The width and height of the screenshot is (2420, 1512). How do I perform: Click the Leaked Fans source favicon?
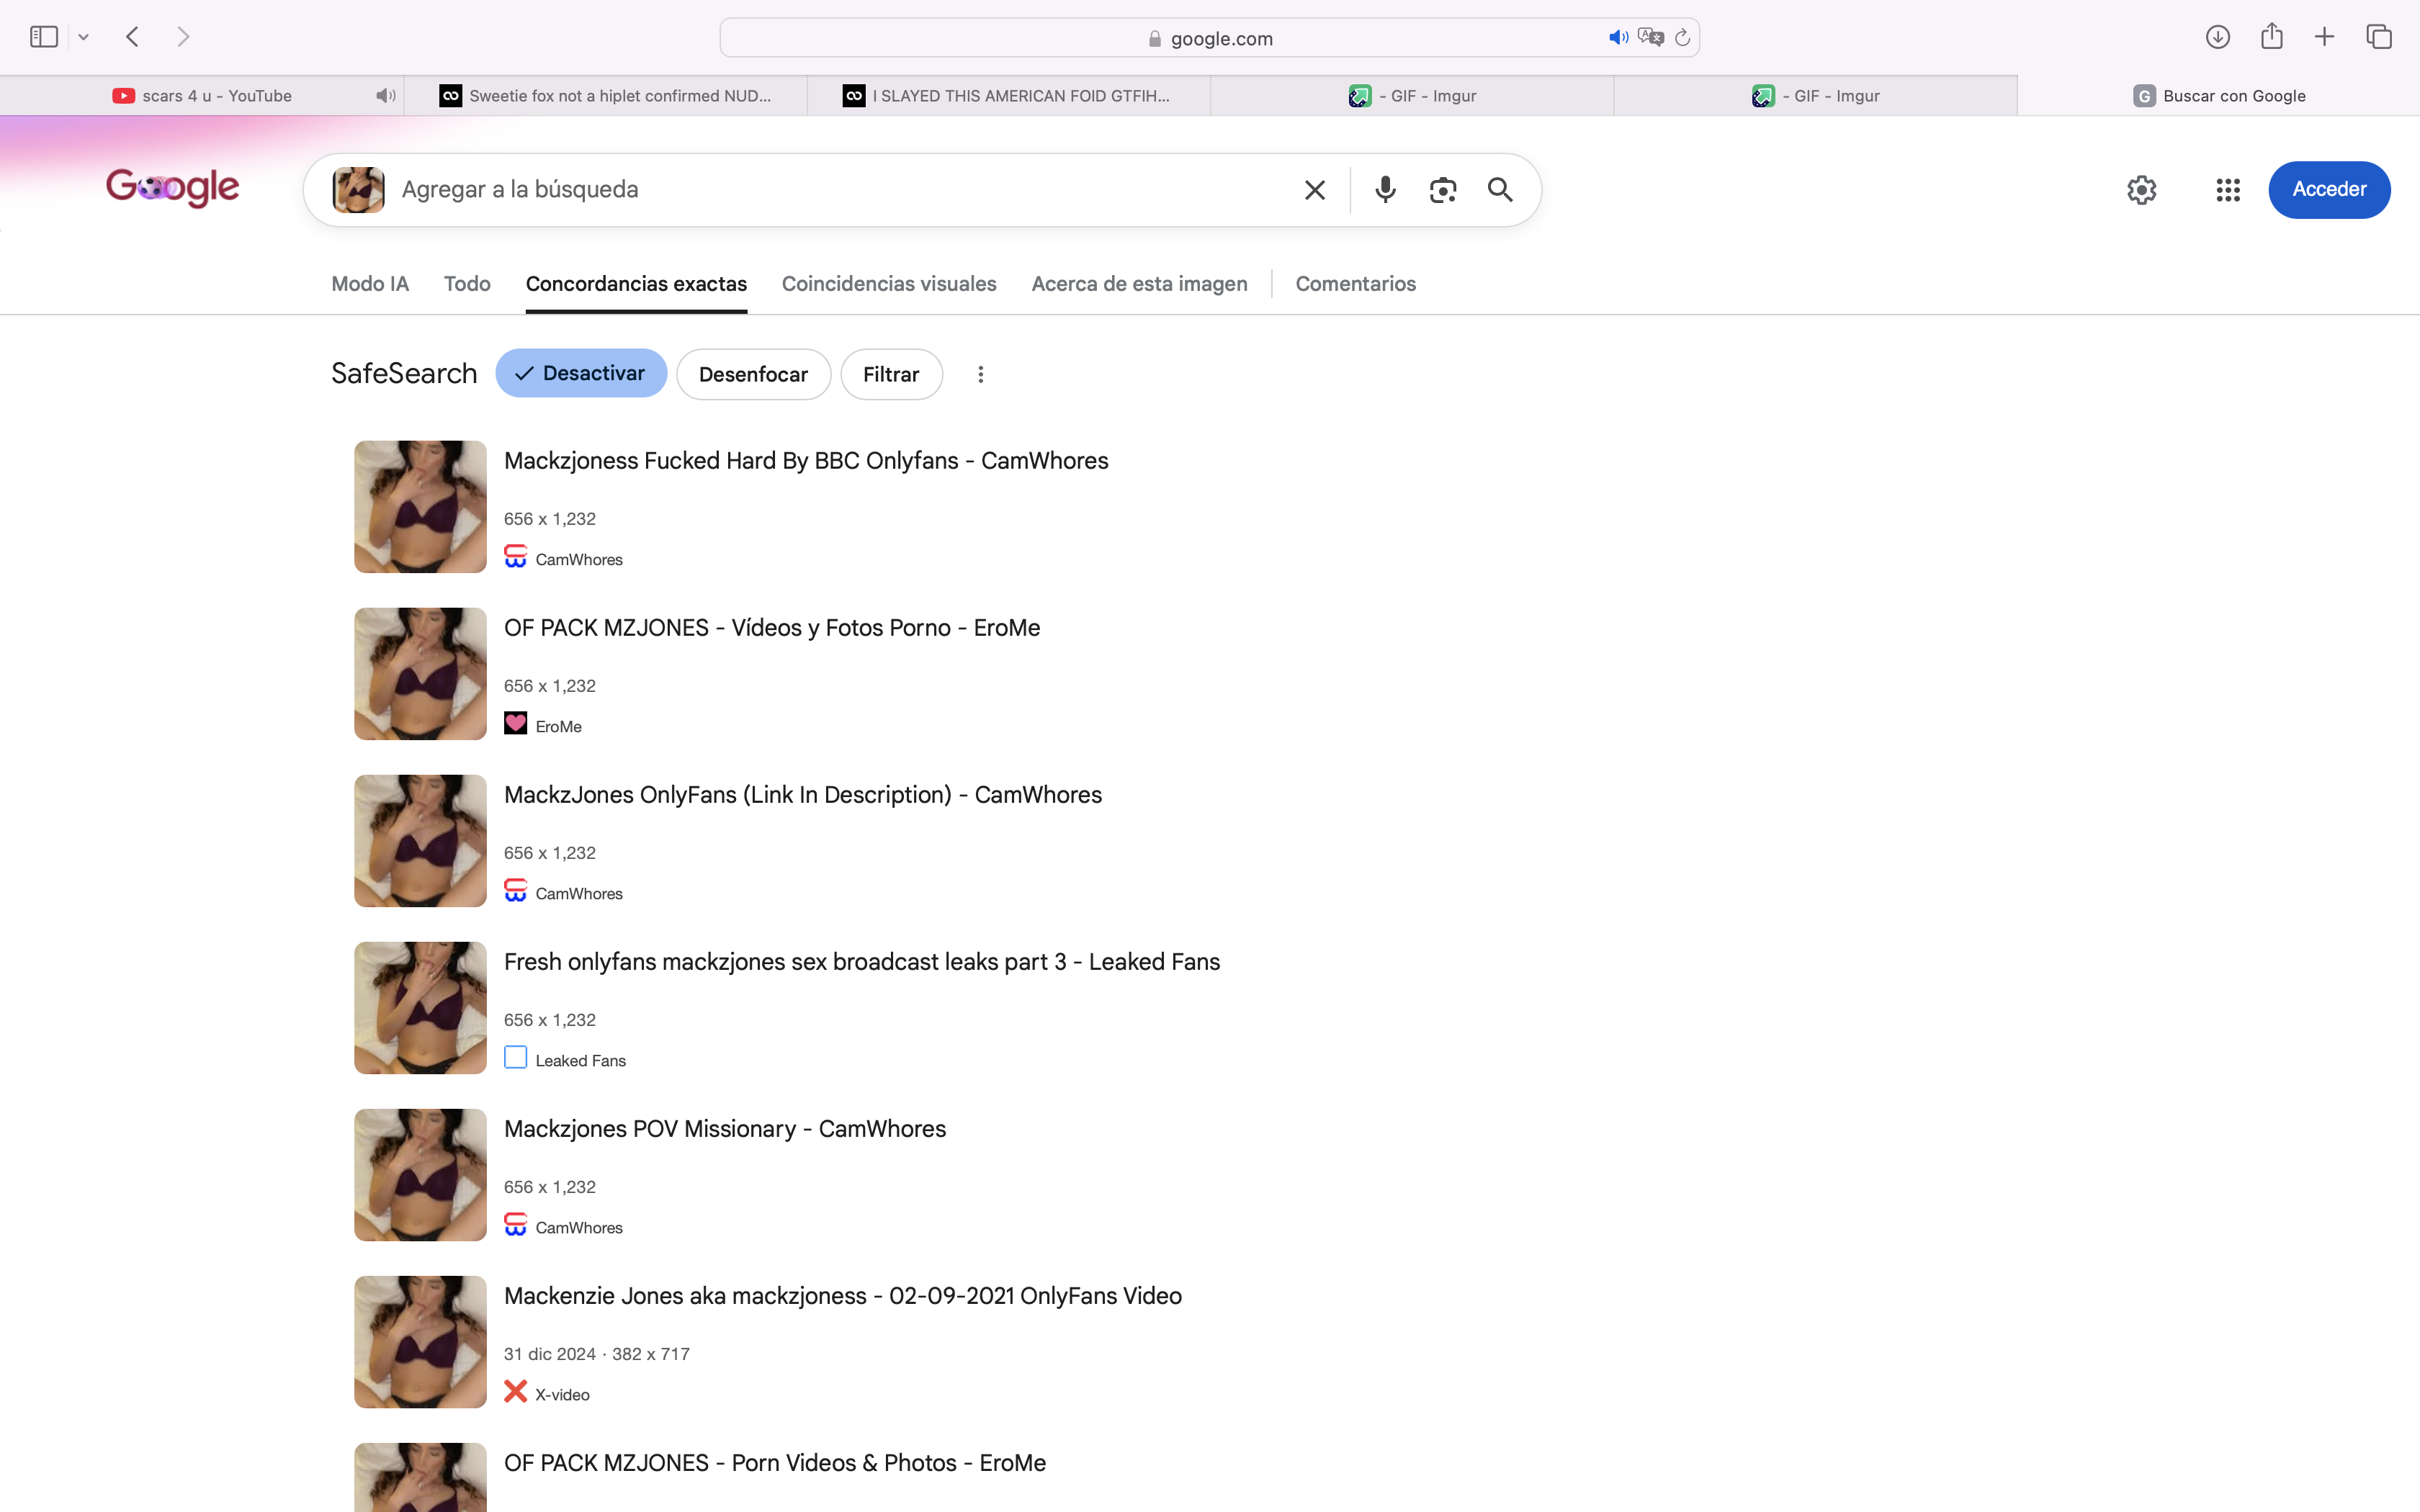[x=515, y=1057]
